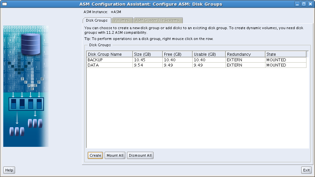
Task: Click the MOUNTED state cell for DATA
Action: pyautogui.click(x=286, y=65)
